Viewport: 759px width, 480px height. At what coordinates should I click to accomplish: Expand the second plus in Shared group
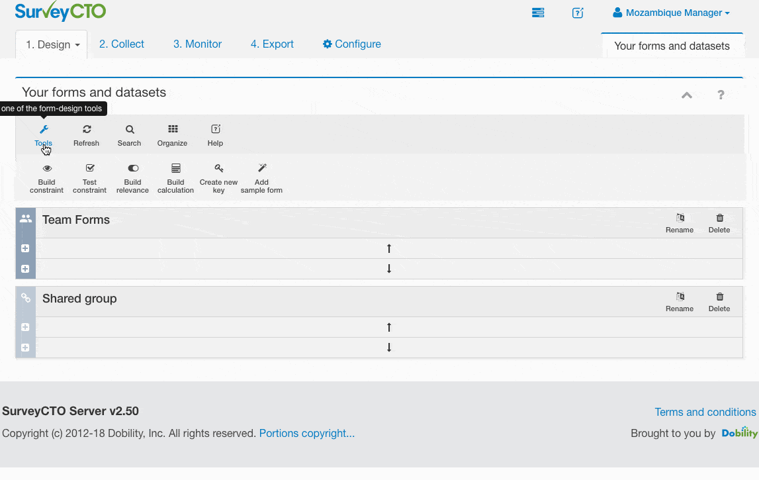tap(25, 348)
